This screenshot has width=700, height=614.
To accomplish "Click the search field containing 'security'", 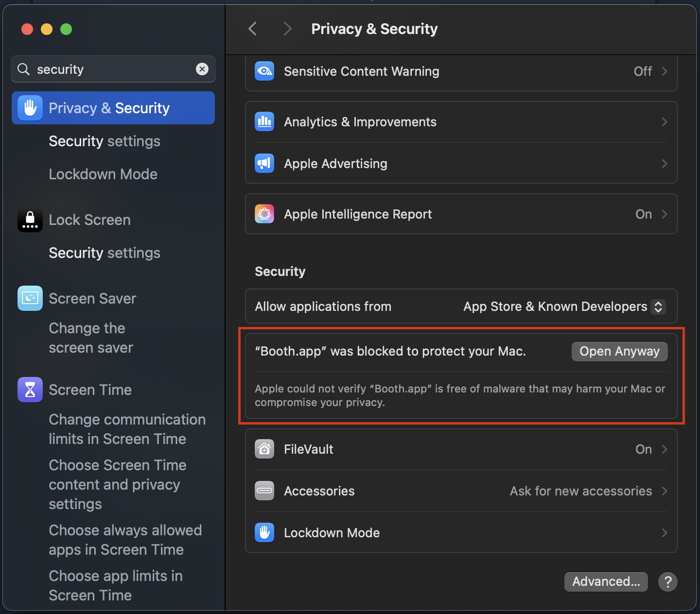I will click(113, 69).
